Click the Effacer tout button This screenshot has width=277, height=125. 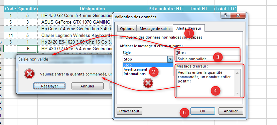tap(130, 111)
